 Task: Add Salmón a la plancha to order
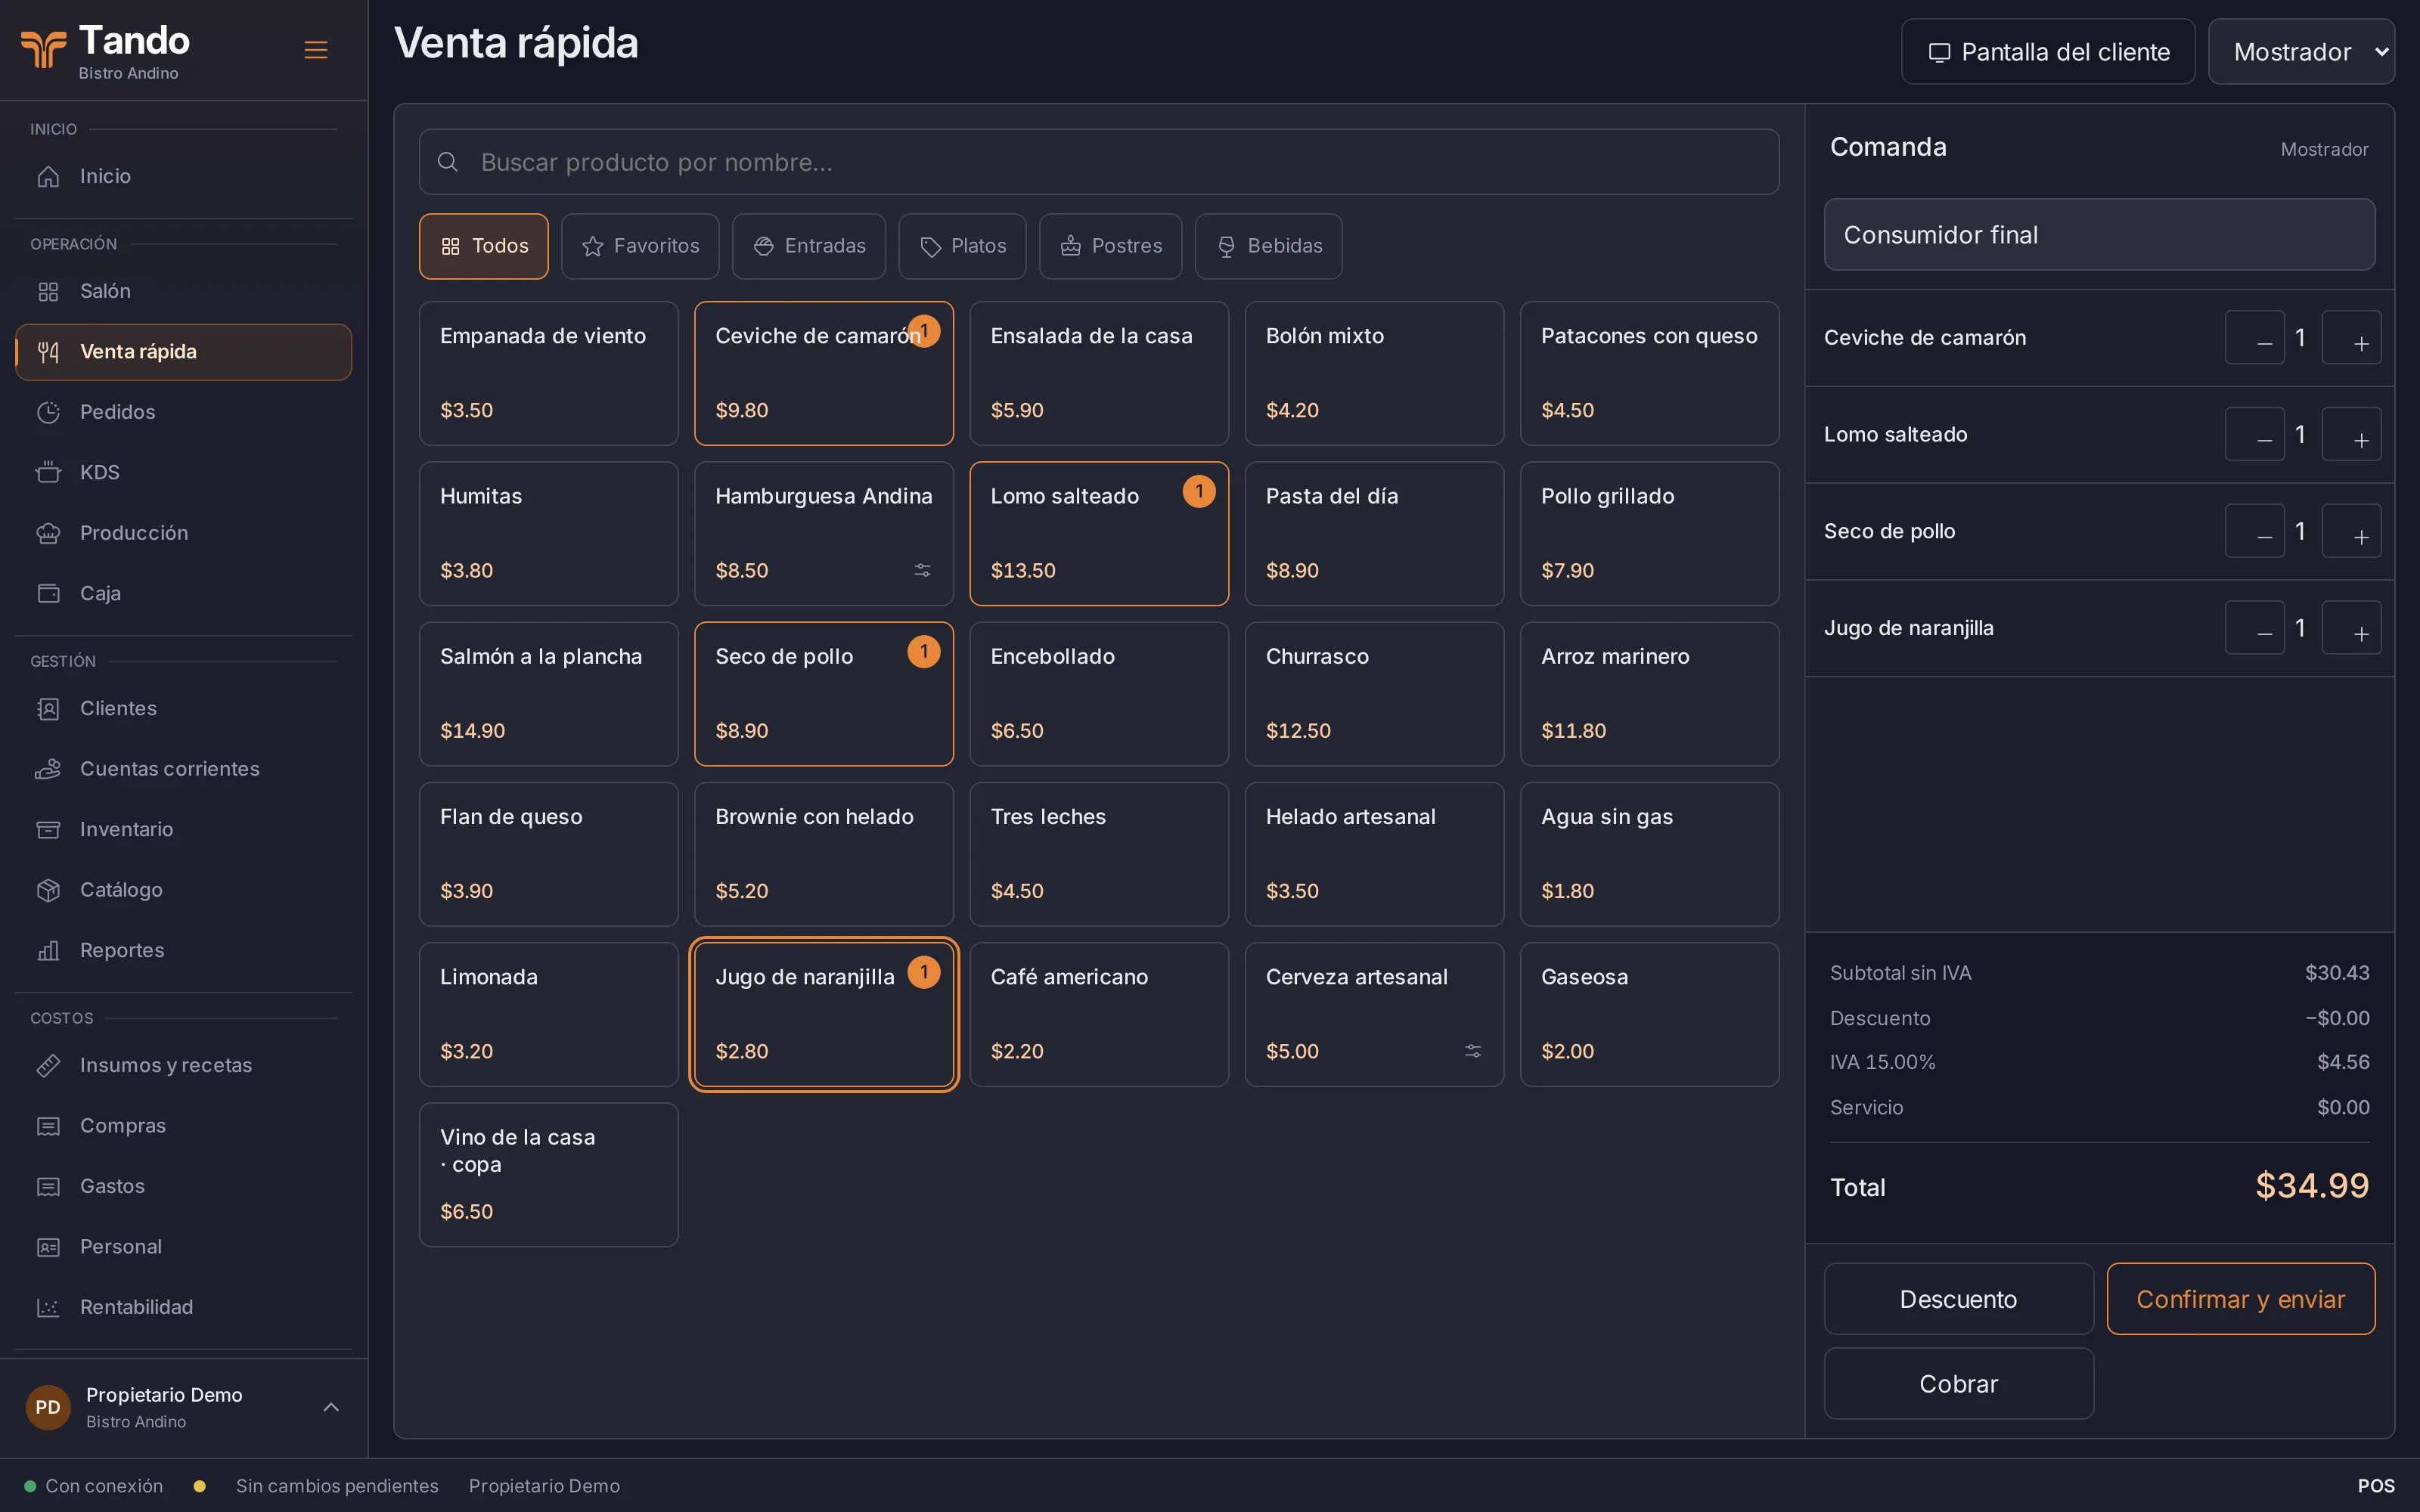point(548,694)
